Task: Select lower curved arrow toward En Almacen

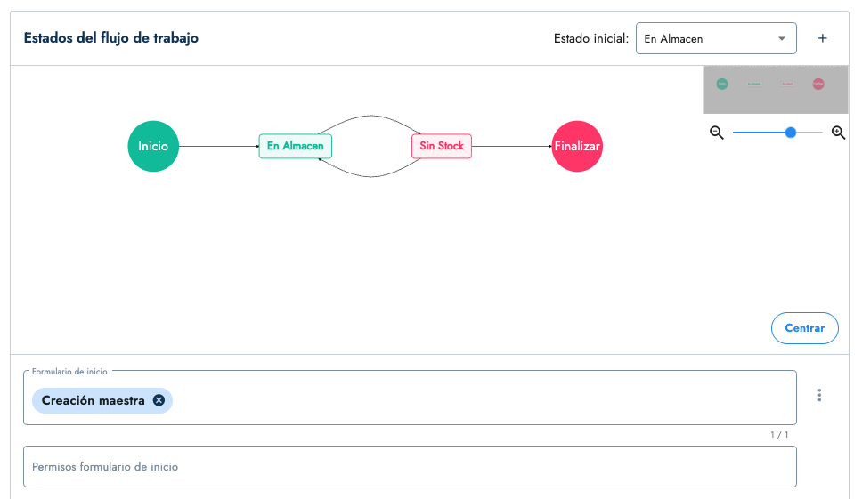Action: click(370, 176)
